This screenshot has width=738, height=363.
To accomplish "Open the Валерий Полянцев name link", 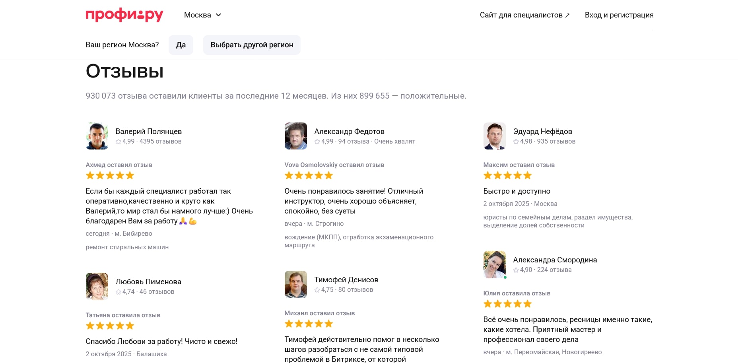I will pos(149,131).
